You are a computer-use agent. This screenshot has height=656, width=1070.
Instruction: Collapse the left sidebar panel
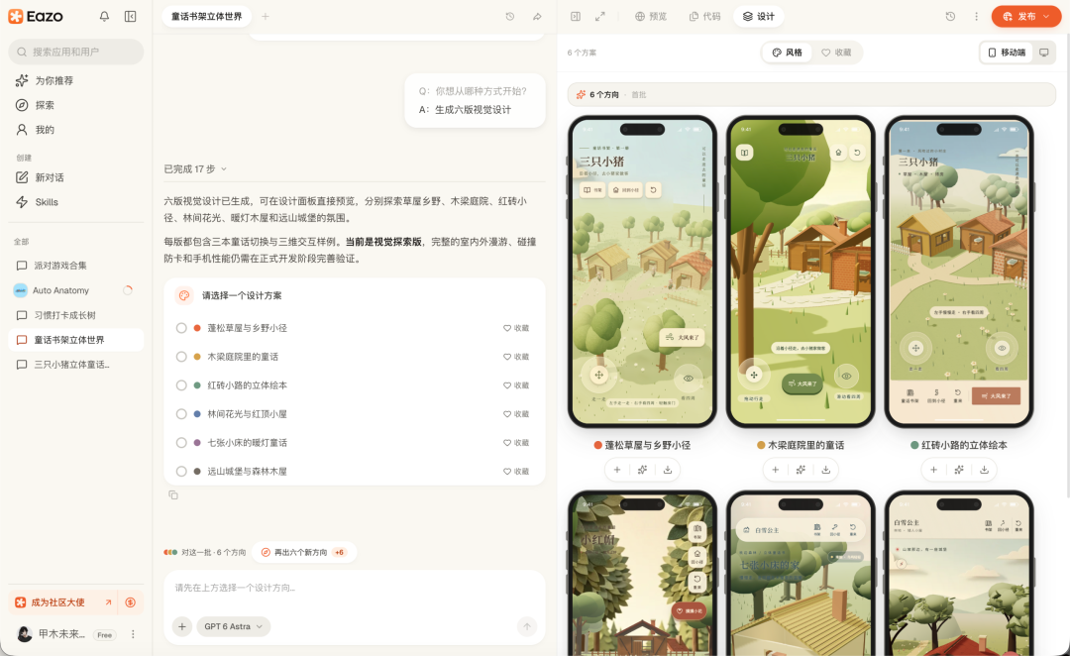tap(131, 17)
